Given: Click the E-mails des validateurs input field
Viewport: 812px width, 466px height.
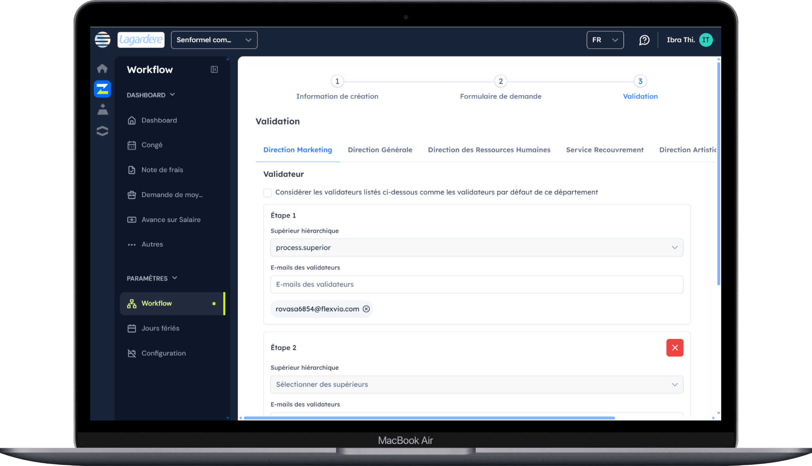Looking at the screenshot, I should coord(476,285).
